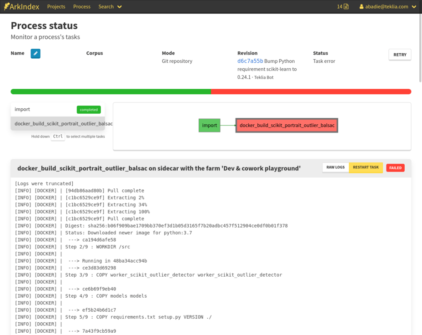Click the blue pencil edit name icon
This screenshot has height=335, width=422.
(x=35, y=54)
